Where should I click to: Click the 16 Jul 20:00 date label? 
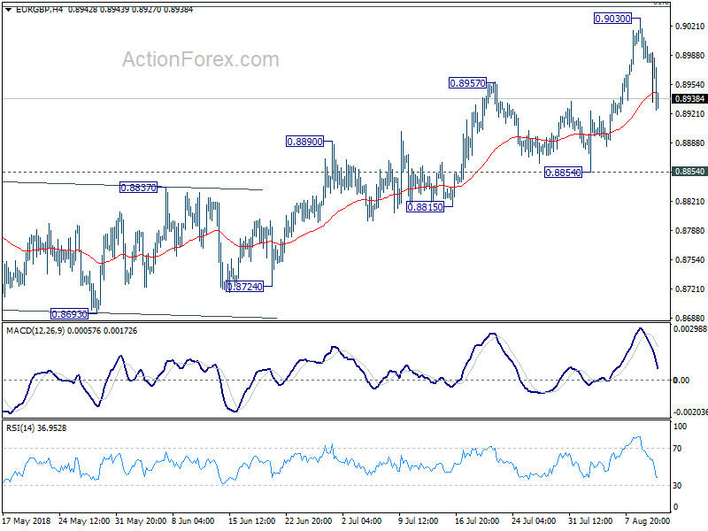click(x=477, y=521)
